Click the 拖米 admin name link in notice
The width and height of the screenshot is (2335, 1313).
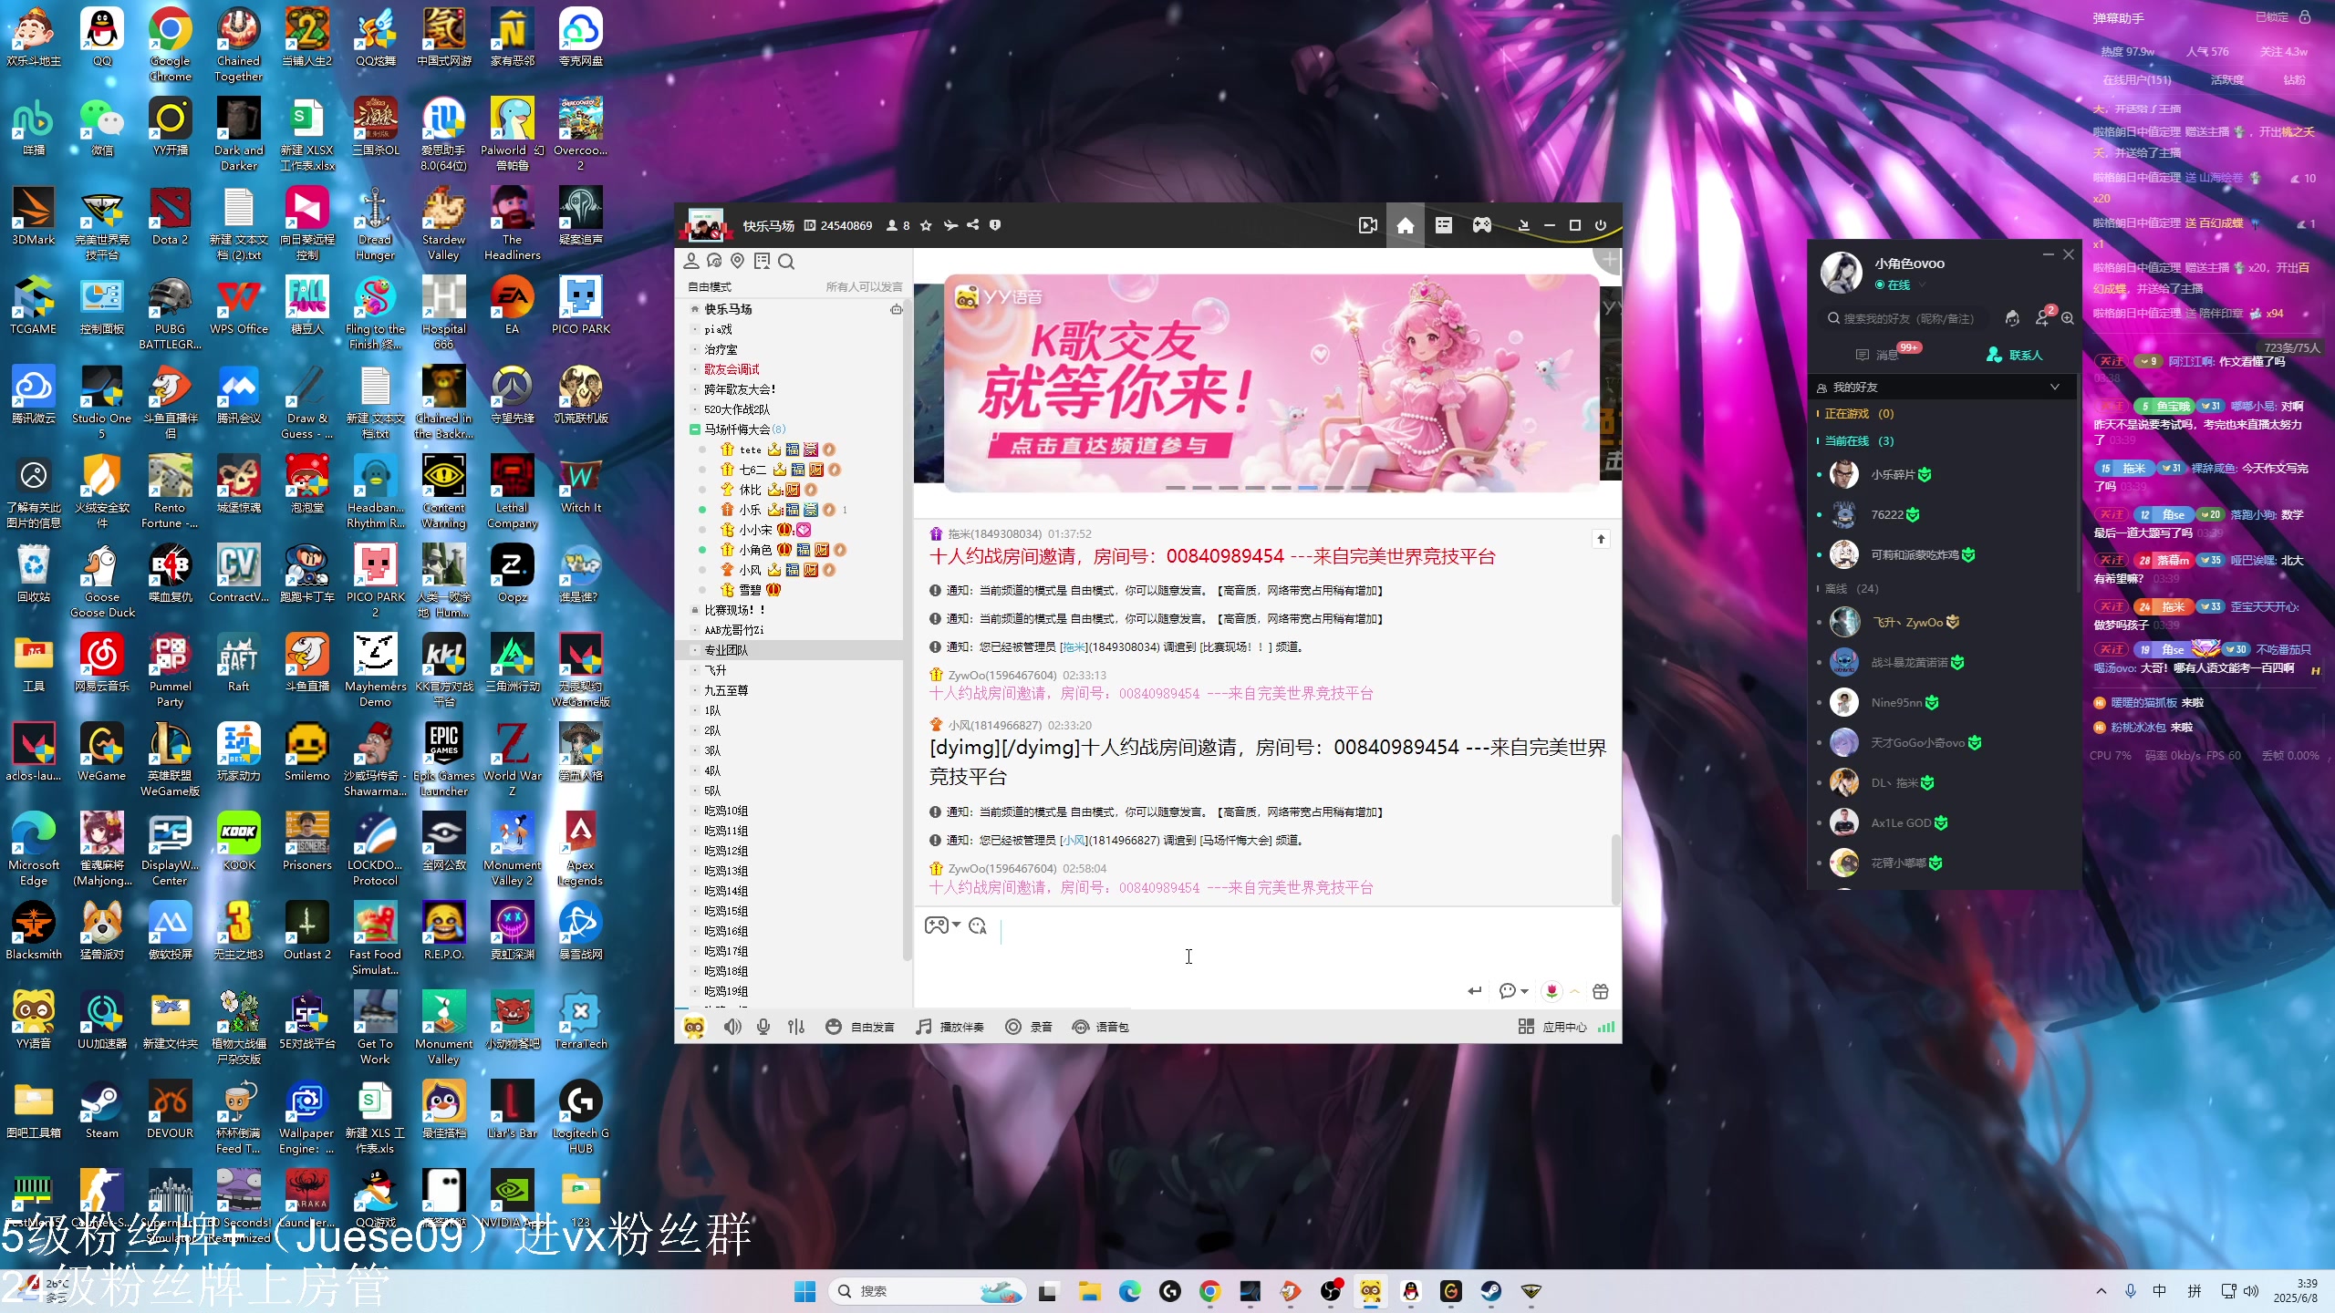tap(1074, 647)
